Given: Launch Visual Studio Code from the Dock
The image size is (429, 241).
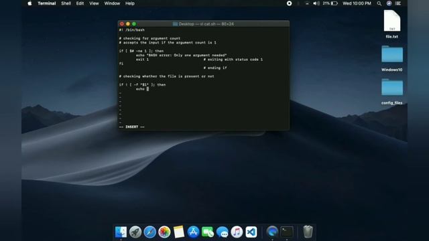Looking at the screenshot, I should [251, 232].
